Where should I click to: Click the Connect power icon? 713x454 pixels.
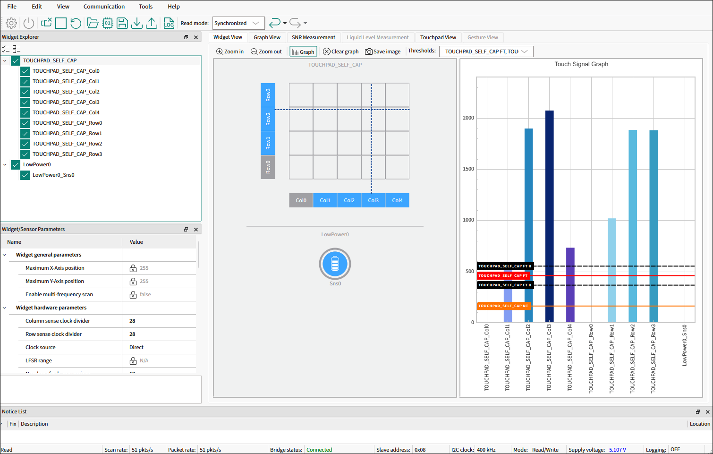click(x=29, y=23)
